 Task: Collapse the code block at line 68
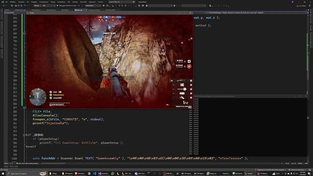[x=24, y=33]
